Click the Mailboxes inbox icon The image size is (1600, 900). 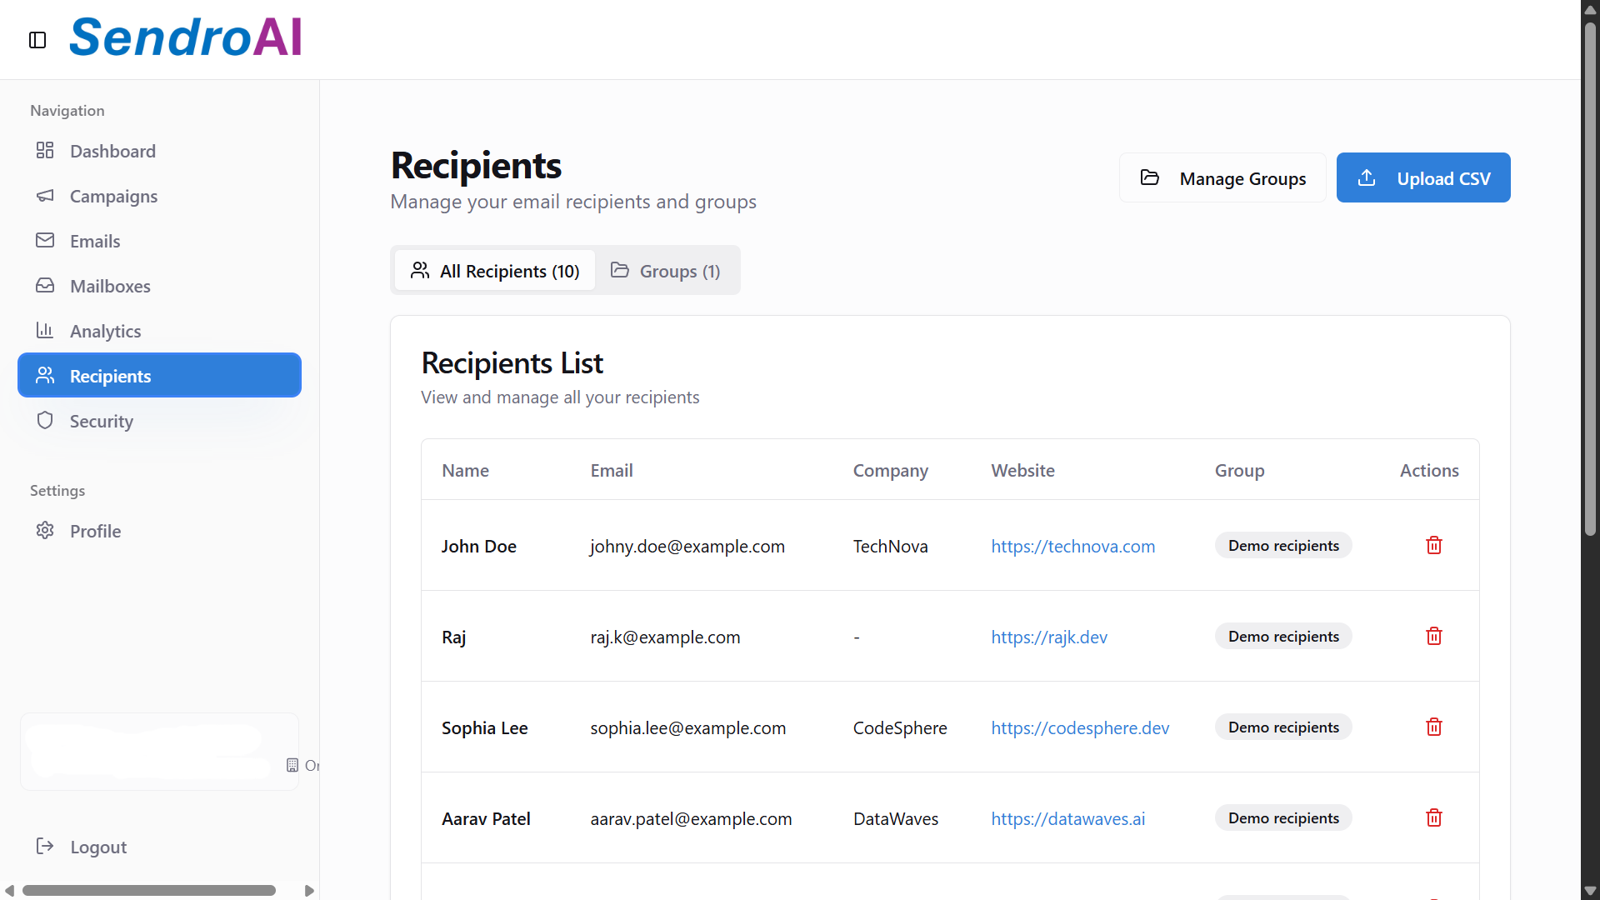coord(46,286)
